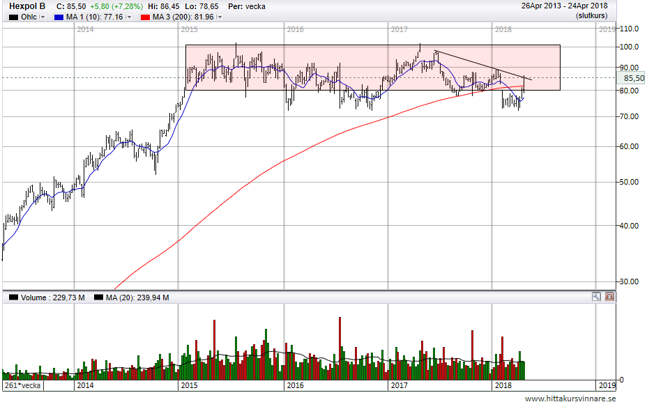Open the www.hittakursvinnare.se link
647x402 pixels.
[x=570, y=398]
